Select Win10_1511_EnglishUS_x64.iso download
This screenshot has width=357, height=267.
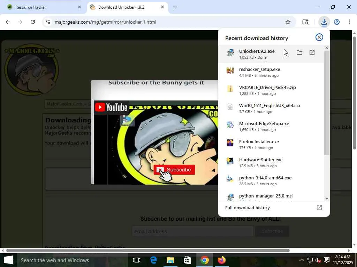click(x=271, y=108)
